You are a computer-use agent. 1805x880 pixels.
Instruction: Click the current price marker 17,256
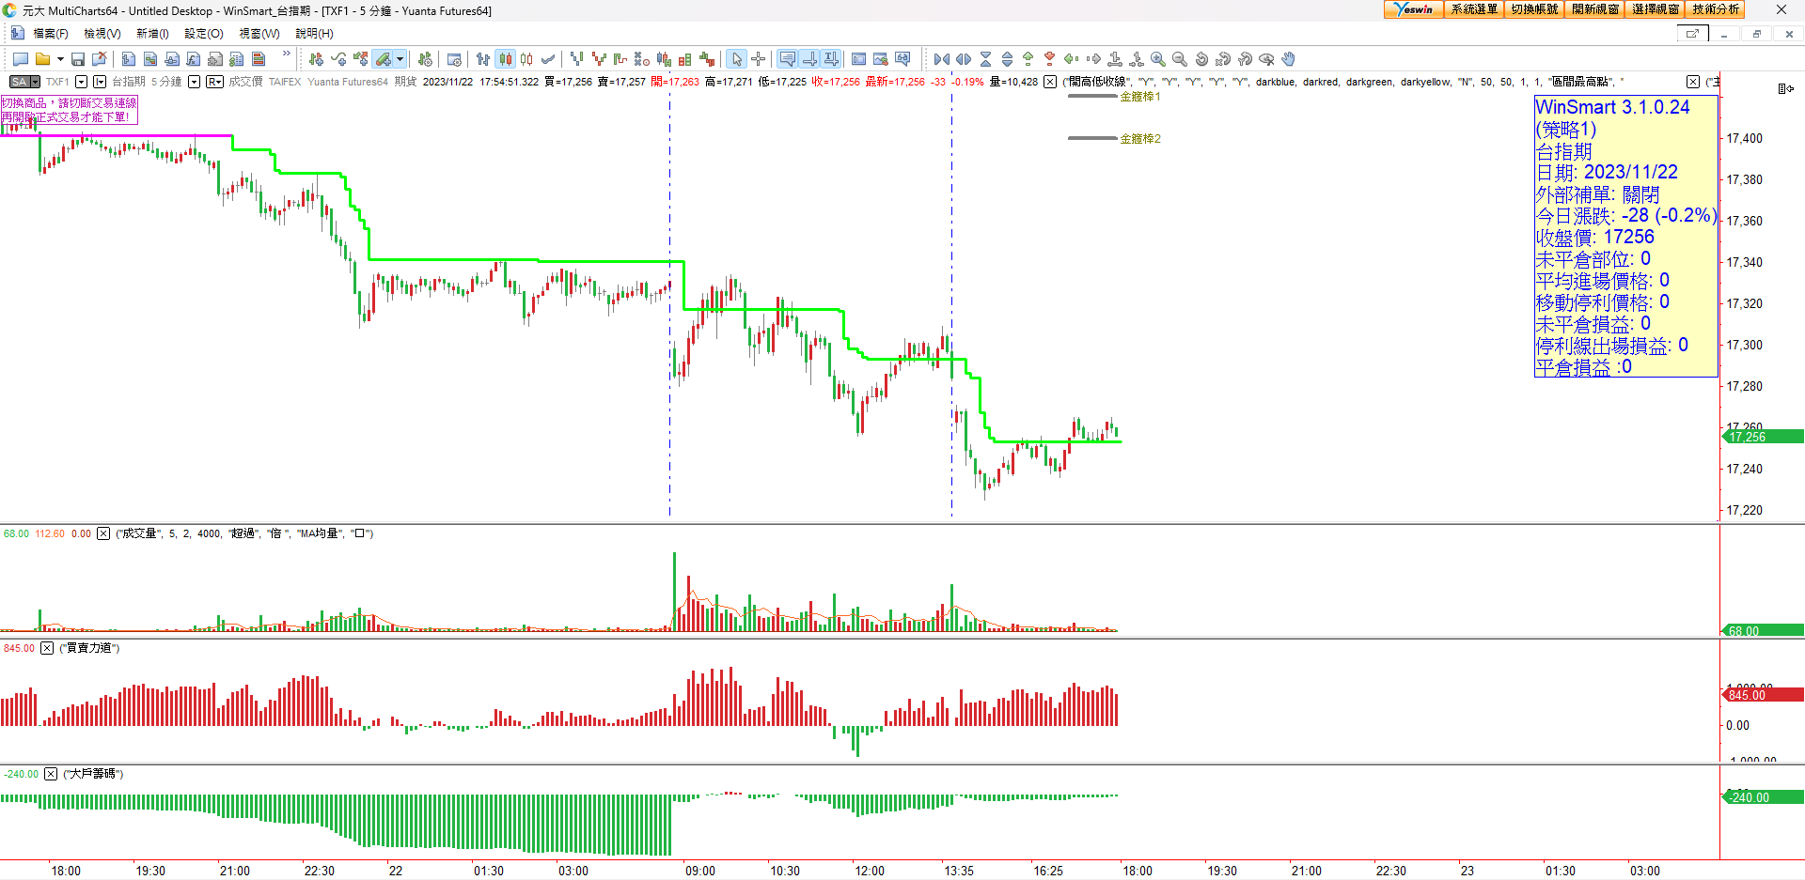tap(1763, 437)
